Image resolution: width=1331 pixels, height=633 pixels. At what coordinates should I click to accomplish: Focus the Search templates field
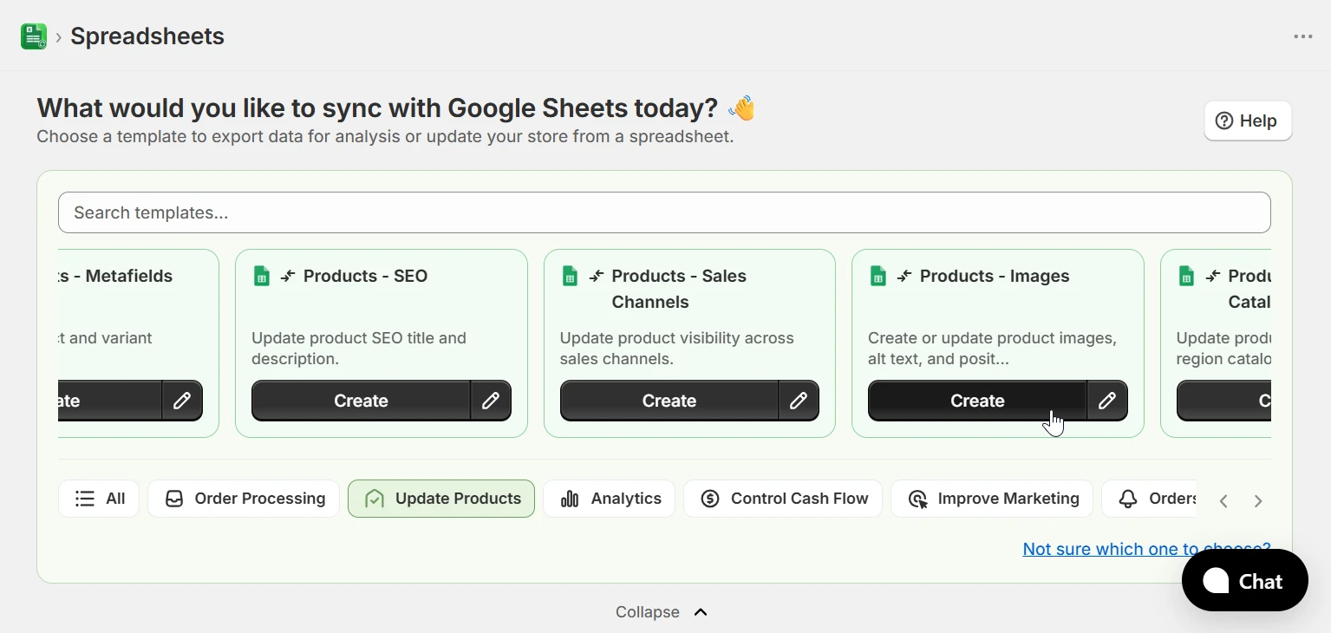point(664,212)
